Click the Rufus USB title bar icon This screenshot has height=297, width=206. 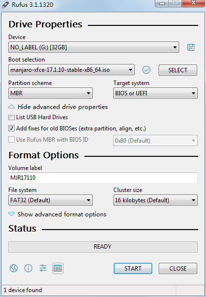(x=5, y=4)
